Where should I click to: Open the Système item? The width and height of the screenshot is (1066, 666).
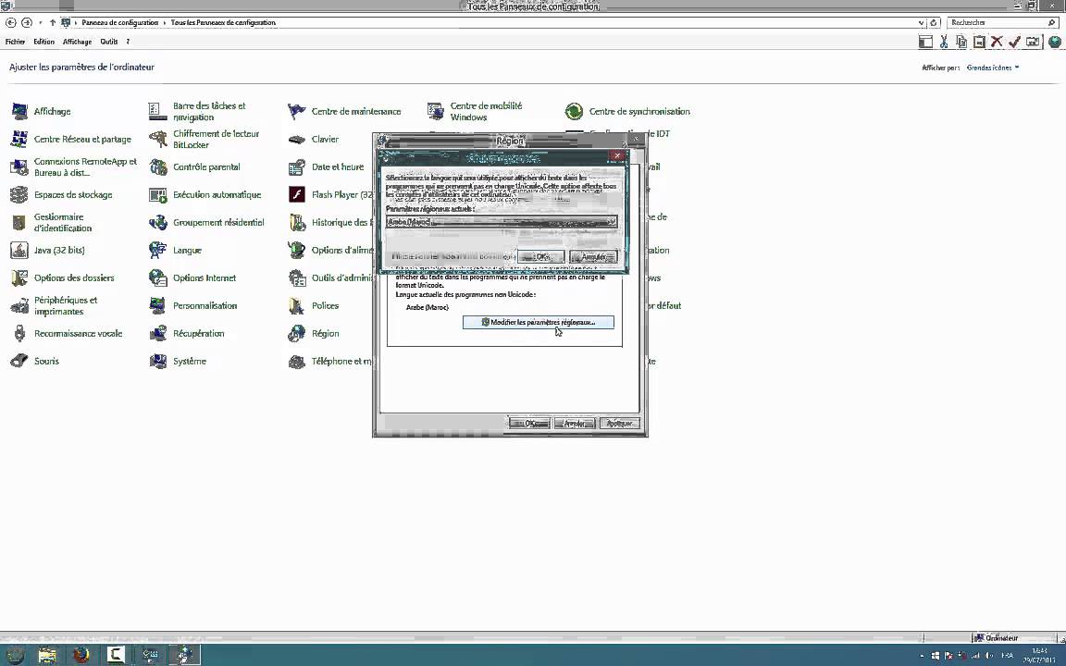coord(178,362)
